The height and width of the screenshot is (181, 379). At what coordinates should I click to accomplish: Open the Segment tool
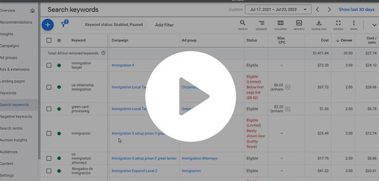261,25
